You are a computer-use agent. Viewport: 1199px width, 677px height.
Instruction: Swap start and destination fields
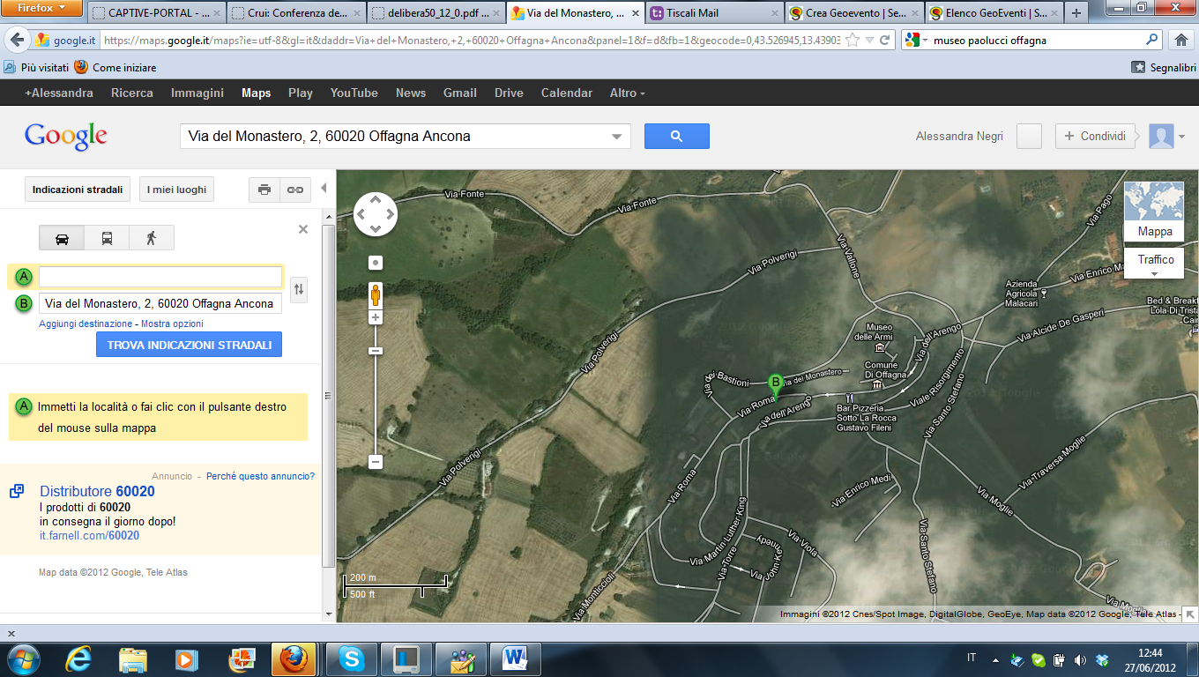point(300,289)
